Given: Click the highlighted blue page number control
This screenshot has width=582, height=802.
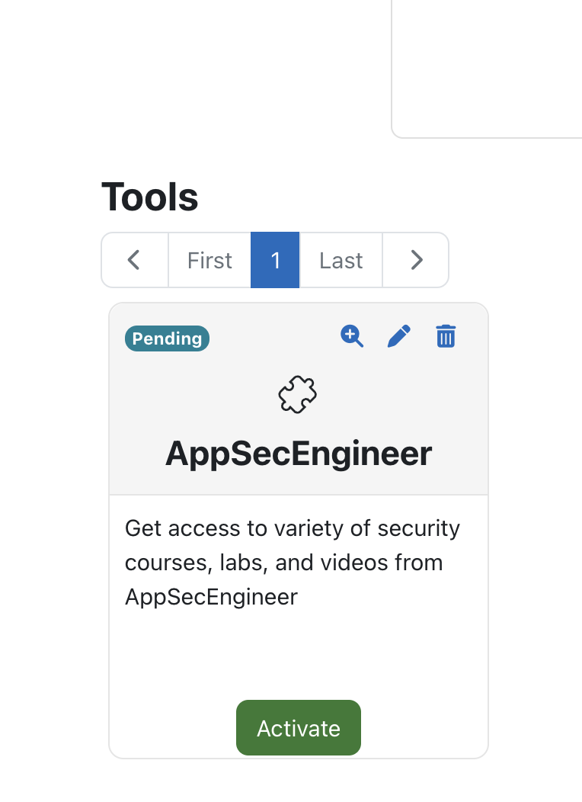Looking at the screenshot, I should click(x=275, y=260).
